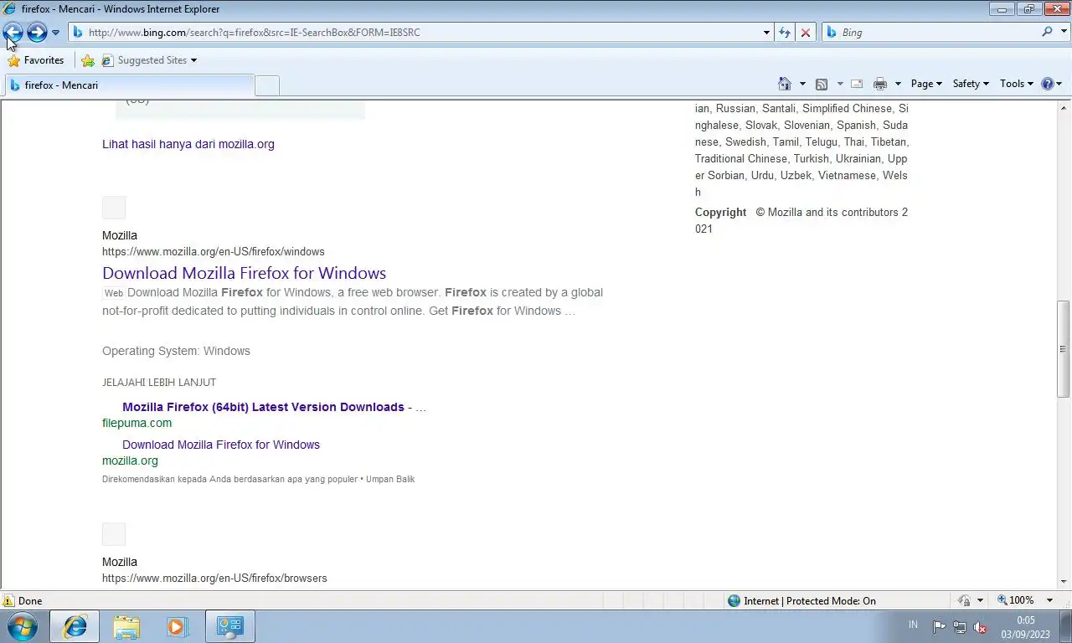The image size is (1072, 643).
Task: Click the vertical scrollbar thumb
Action: [1063, 348]
